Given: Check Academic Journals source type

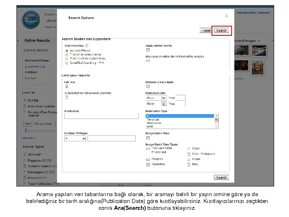Looking at the screenshot, I should [25, 166].
